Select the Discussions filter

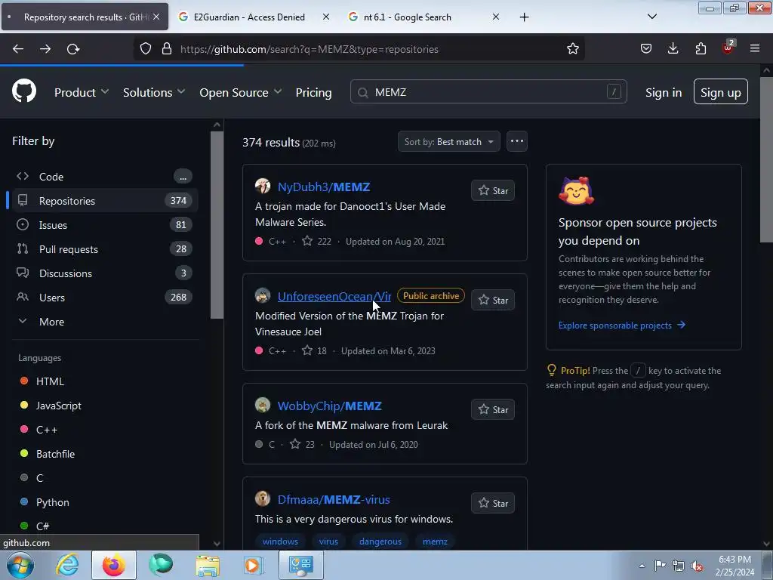coord(104,273)
